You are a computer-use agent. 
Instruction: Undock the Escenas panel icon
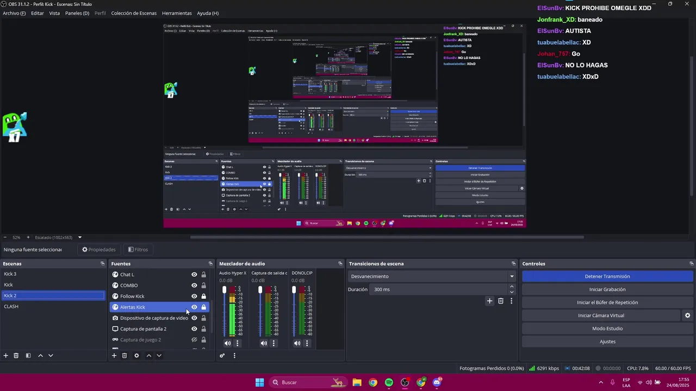coord(102,264)
